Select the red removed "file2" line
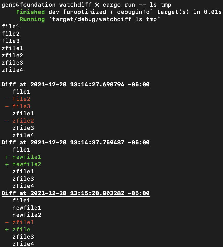The height and width of the screenshot is (247, 223). [x=21, y=99]
